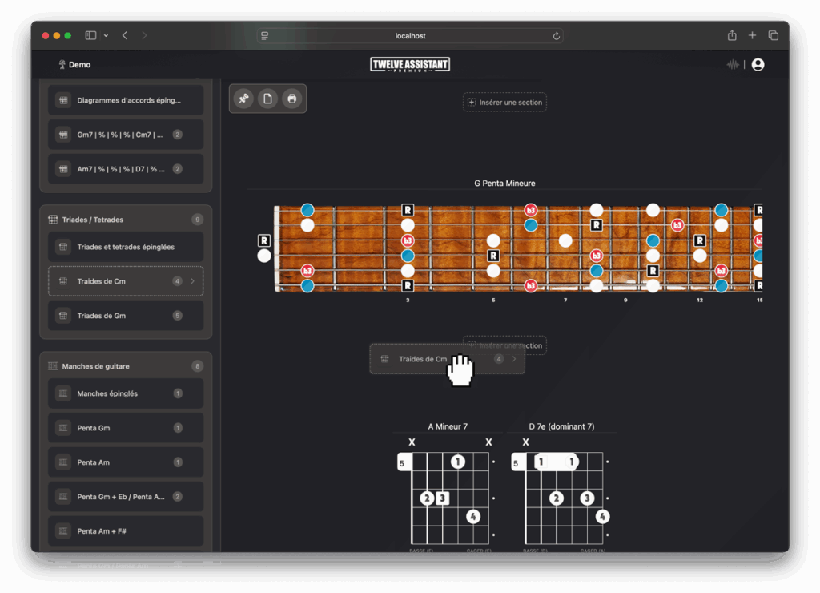Click the print icon in the toolbar

[291, 99]
